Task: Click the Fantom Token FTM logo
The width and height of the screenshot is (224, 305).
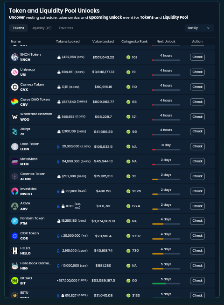Action: (x=15, y=221)
